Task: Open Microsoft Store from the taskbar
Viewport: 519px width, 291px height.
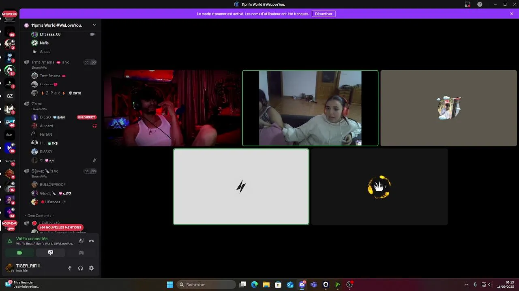Action: [x=278, y=285]
